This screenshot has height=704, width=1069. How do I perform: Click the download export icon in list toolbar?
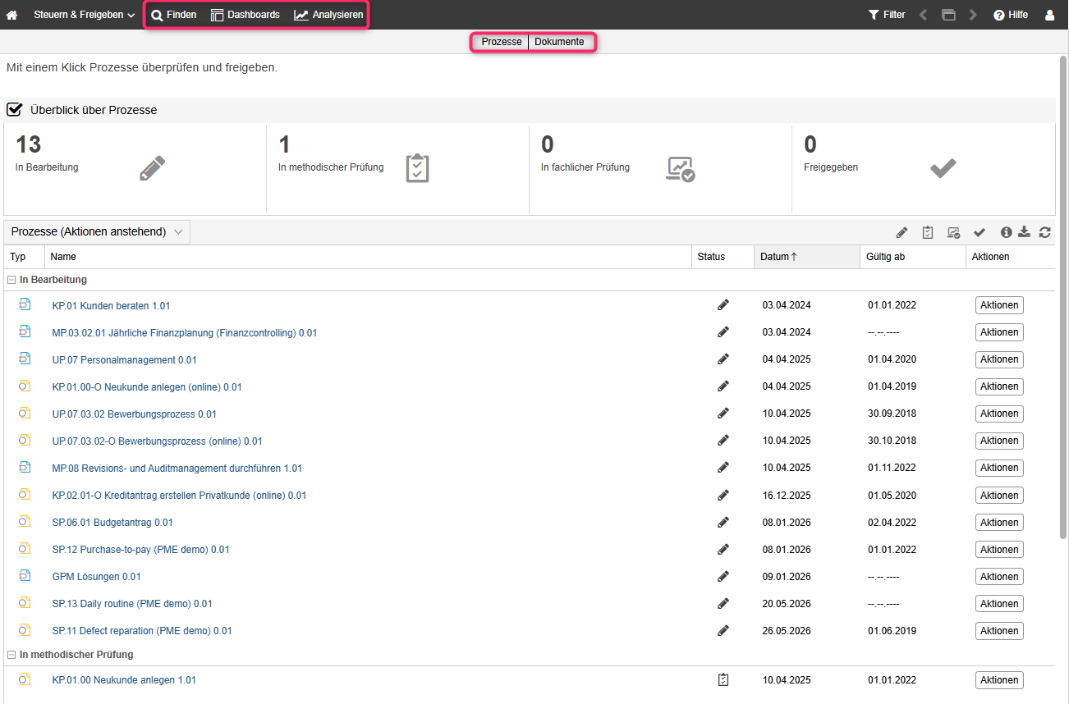(1024, 232)
